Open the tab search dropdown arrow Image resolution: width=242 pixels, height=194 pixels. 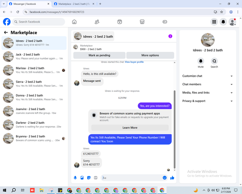(x=4, y=4)
